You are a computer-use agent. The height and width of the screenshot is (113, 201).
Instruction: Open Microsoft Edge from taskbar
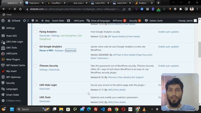(x=89, y=109)
